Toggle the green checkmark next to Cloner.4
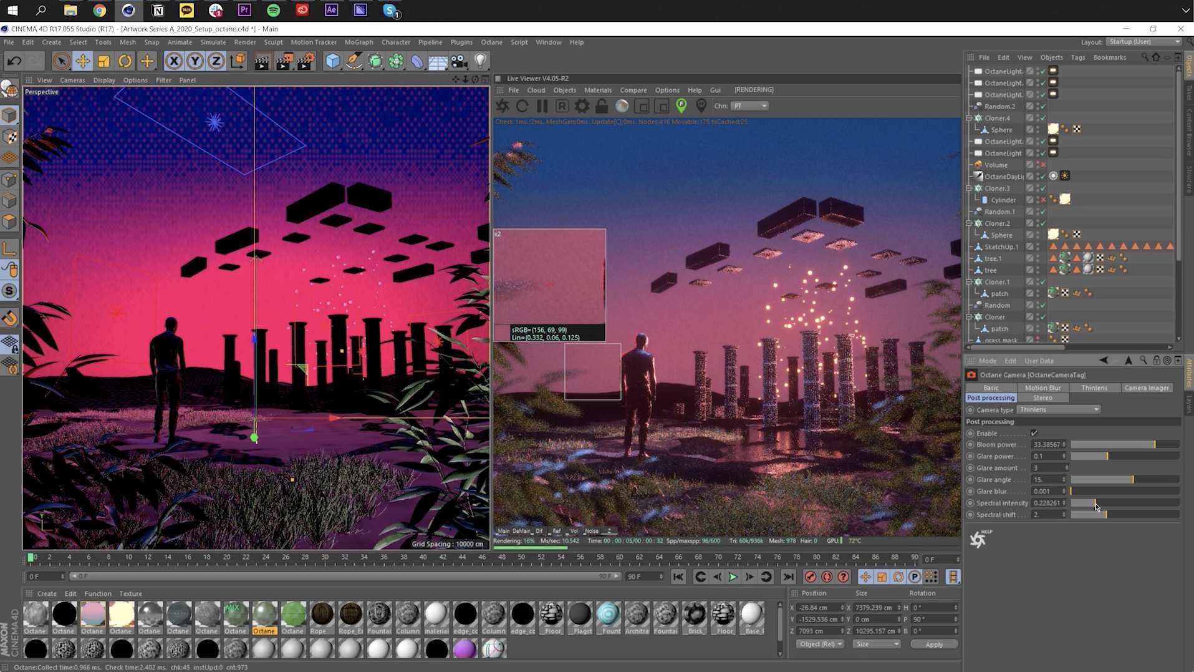Screen dimensions: 1194x672 [1043, 117]
